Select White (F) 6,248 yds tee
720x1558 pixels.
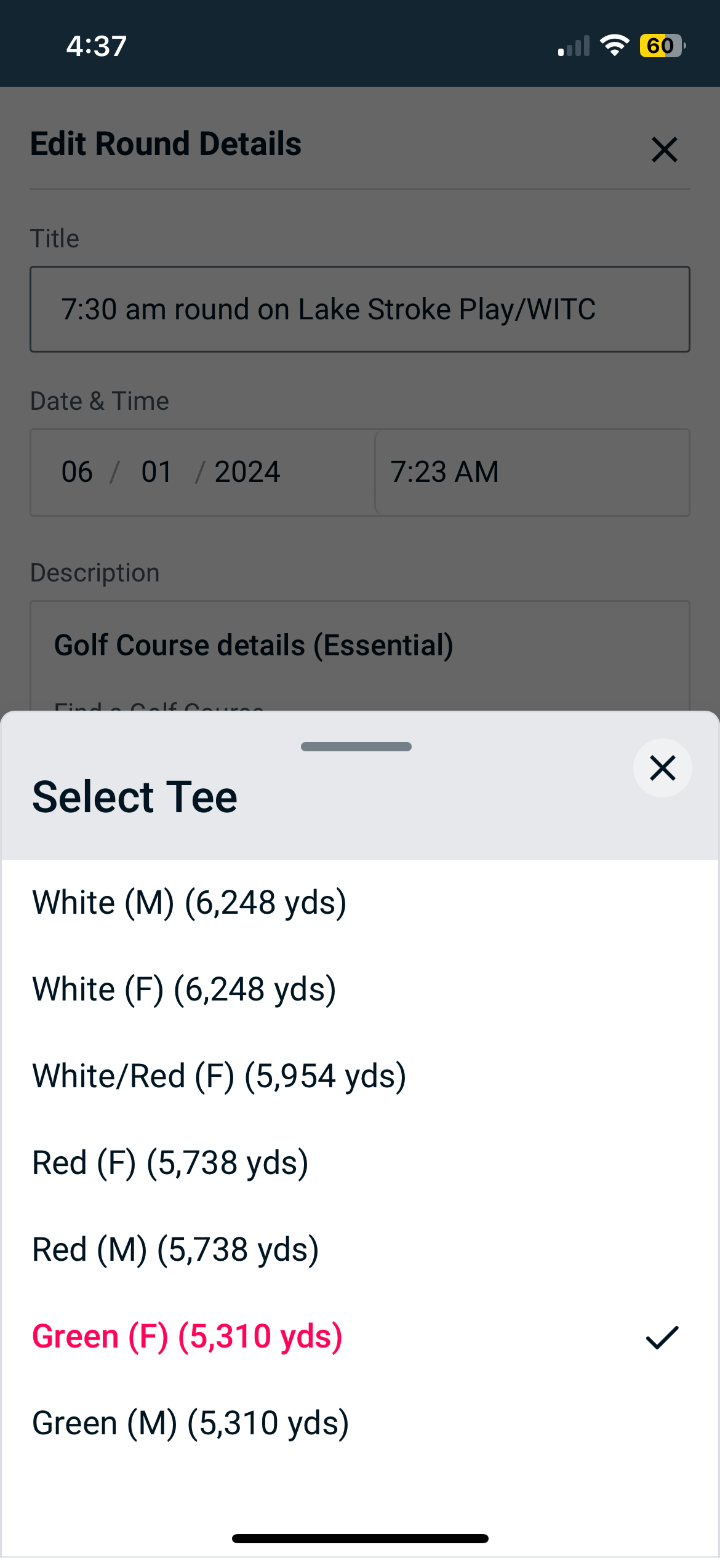pos(184,989)
